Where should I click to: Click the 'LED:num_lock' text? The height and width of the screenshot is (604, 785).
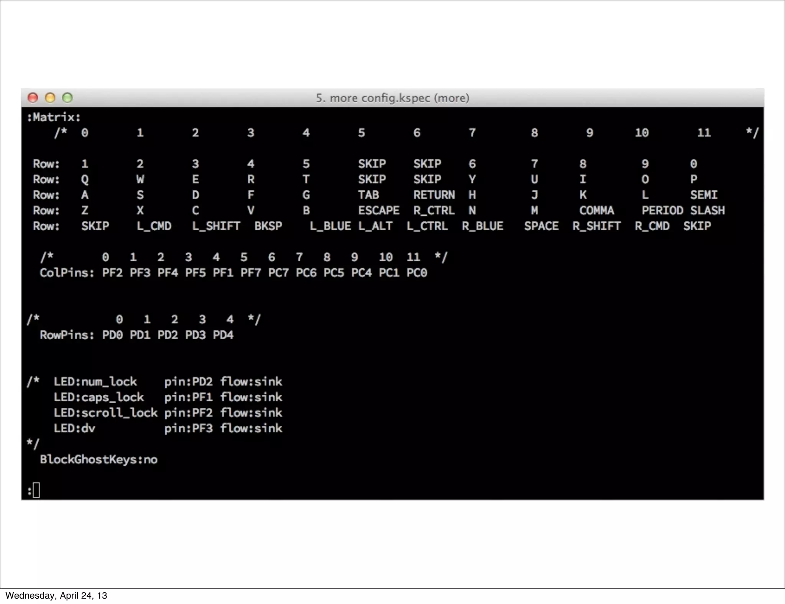tap(95, 382)
